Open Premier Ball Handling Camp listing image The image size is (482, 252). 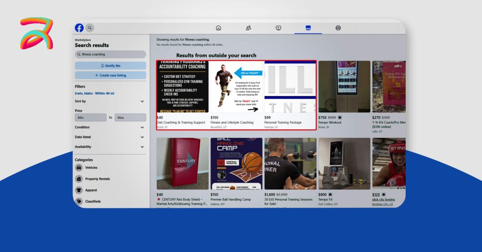(x=236, y=164)
